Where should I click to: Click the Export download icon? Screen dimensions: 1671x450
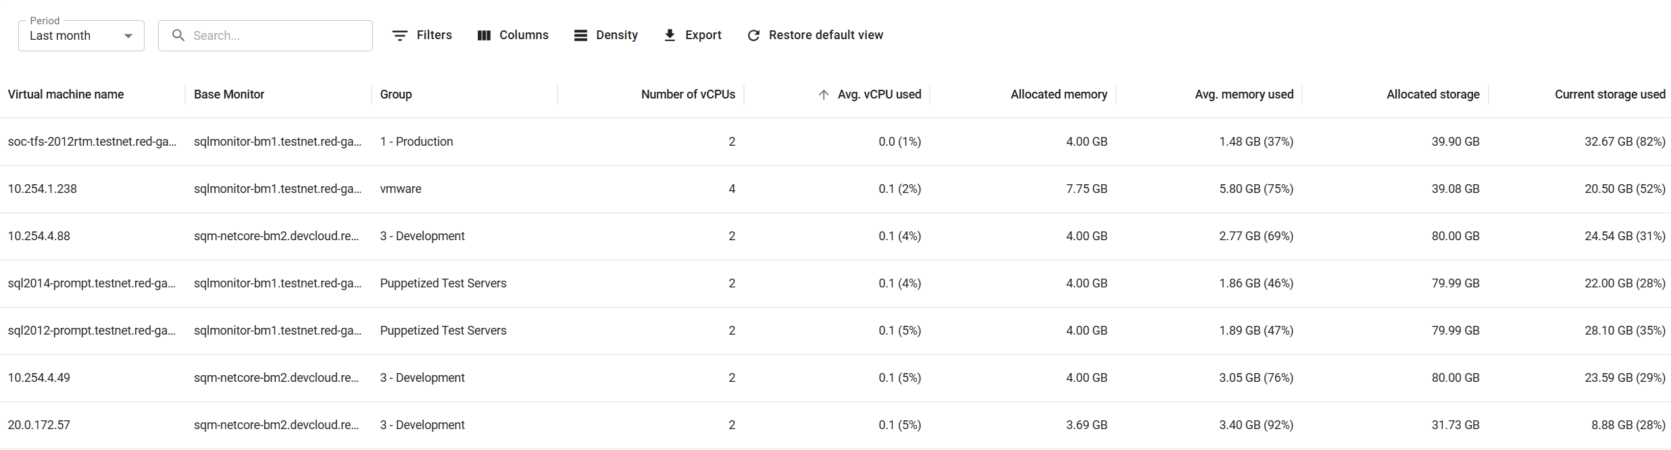point(670,36)
